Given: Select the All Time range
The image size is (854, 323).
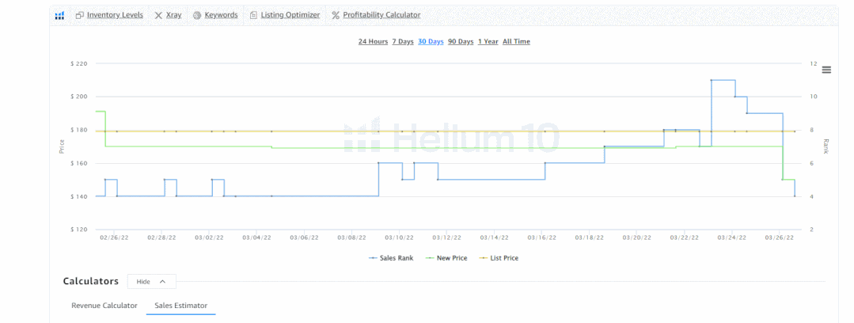Looking at the screenshot, I should coord(516,41).
